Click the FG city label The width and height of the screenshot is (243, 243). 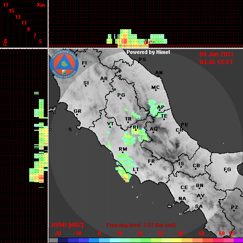coord(227,170)
